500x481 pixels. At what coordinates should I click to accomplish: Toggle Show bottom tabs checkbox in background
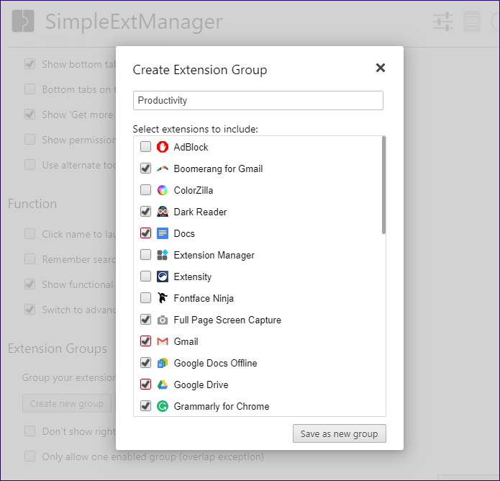click(30, 64)
